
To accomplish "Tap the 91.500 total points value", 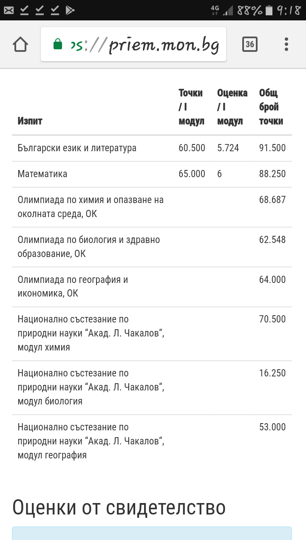I will (272, 148).
